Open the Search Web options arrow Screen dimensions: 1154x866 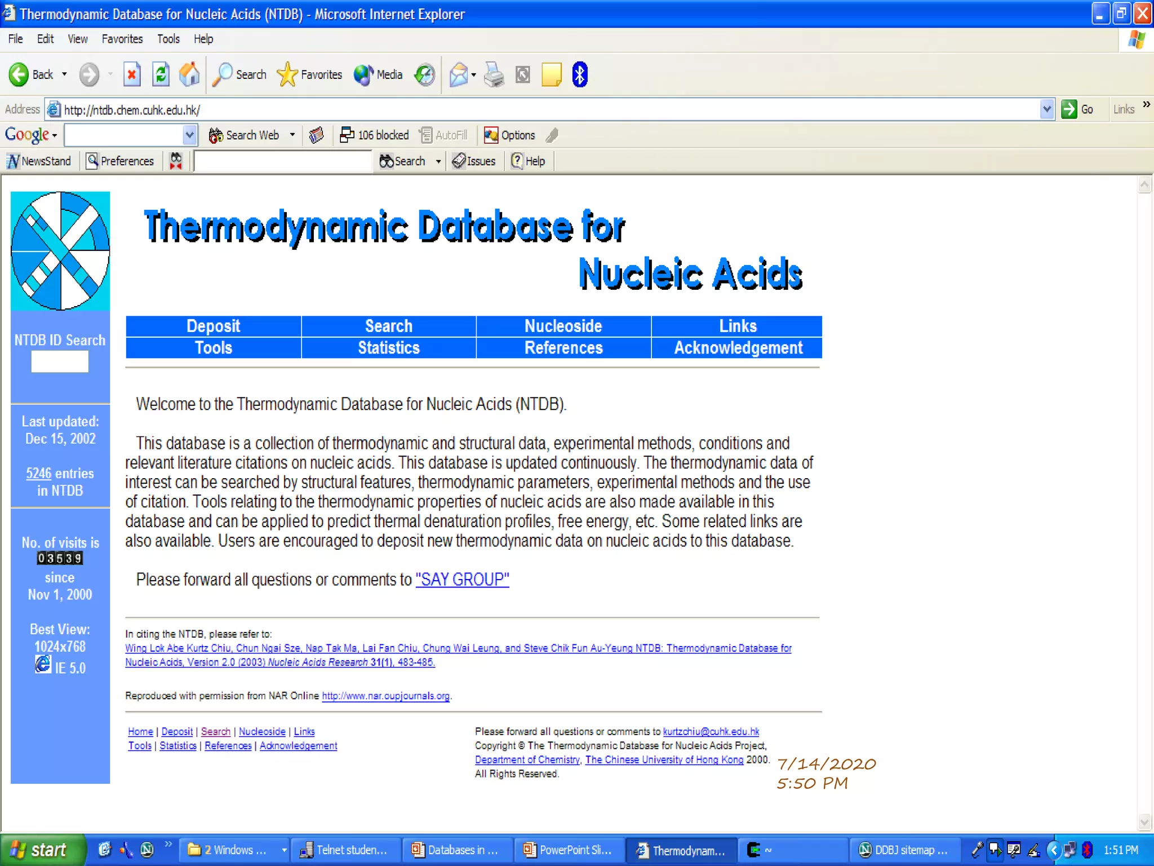click(292, 135)
